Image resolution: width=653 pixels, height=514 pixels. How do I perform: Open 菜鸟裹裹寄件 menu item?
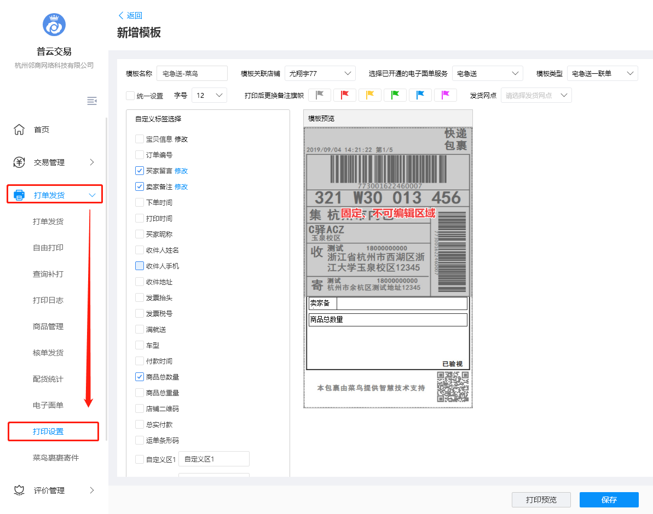click(56, 457)
